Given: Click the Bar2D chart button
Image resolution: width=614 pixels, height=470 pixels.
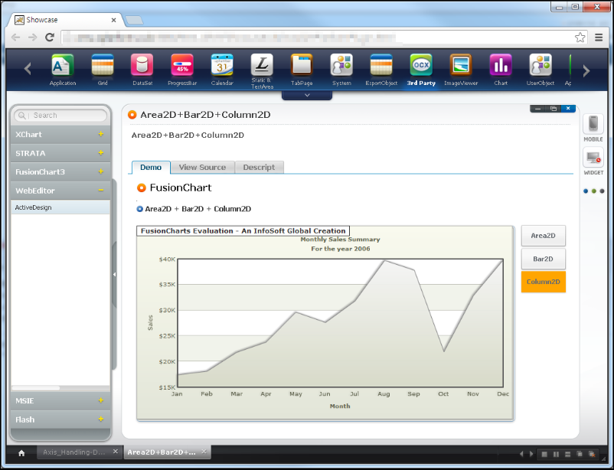Looking at the screenshot, I should coord(543,259).
